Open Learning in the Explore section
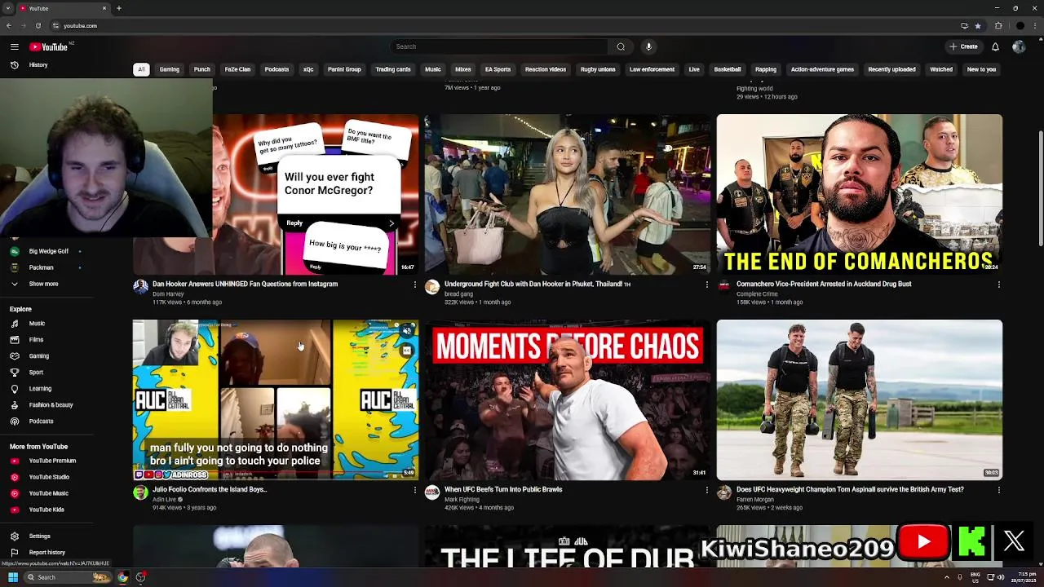The width and height of the screenshot is (1044, 587). [40, 389]
